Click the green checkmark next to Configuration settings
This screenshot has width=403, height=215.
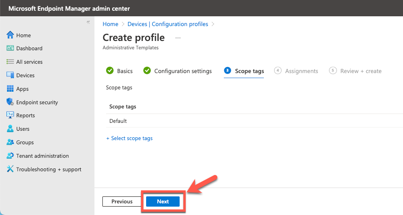coord(147,70)
